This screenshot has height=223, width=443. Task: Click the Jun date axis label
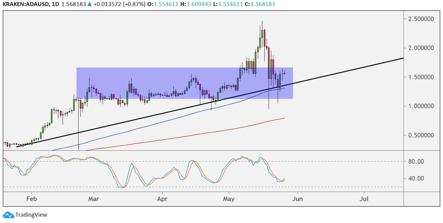coord(298,199)
